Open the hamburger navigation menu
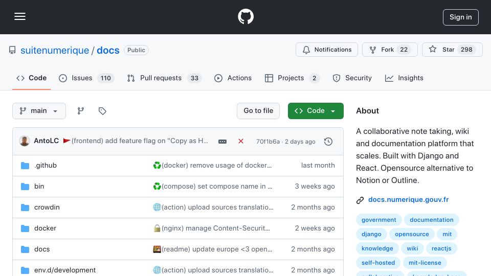 (x=20, y=16)
